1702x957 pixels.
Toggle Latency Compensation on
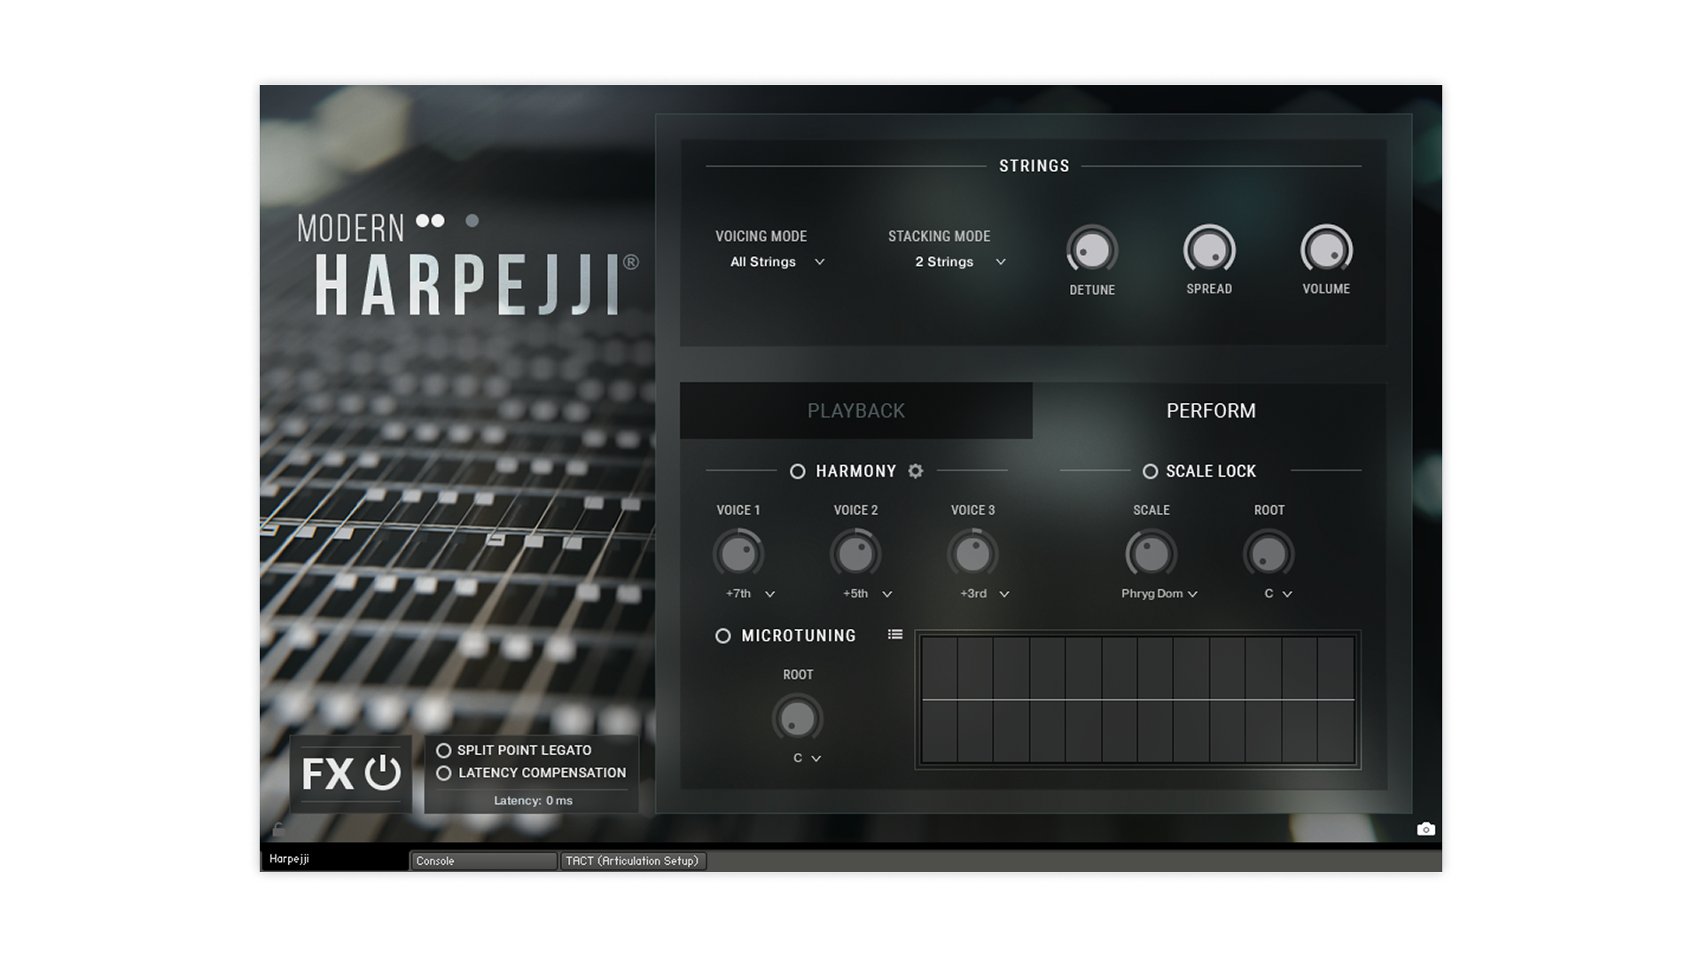click(x=444, y=774)
